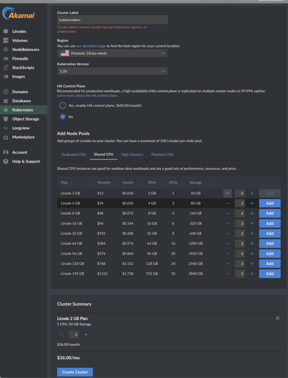Open the speedtest page link

click(91, 46)
